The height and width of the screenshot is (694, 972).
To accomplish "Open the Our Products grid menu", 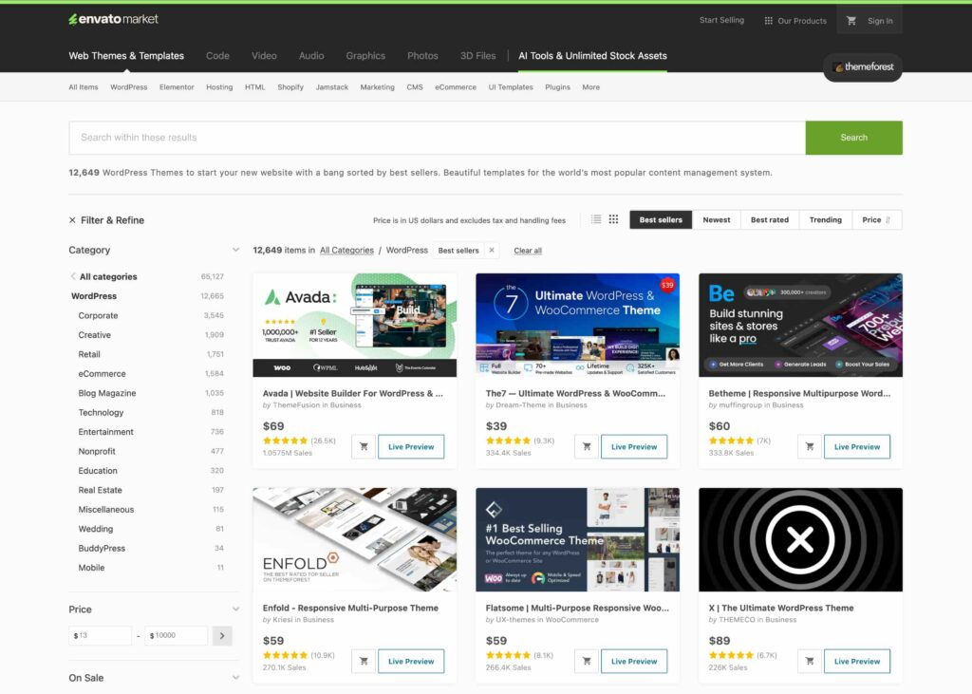I will tap(794, 20).
